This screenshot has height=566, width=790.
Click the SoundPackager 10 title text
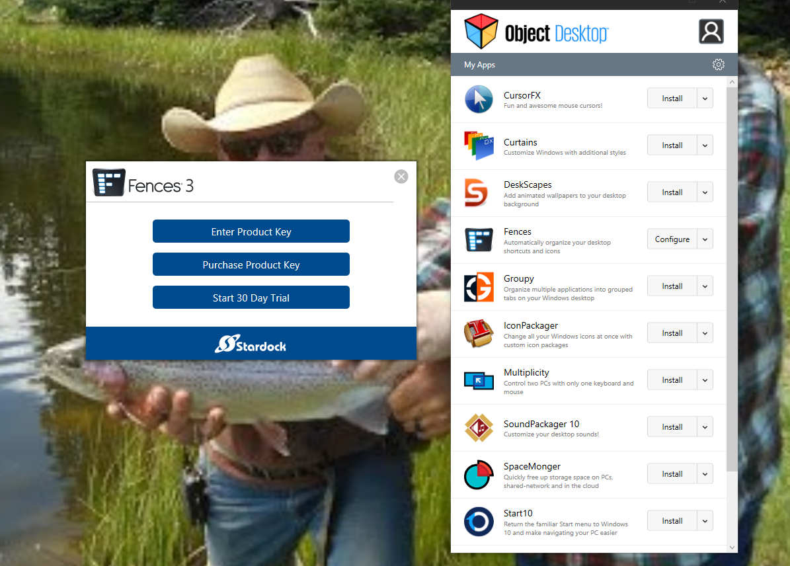541,424
